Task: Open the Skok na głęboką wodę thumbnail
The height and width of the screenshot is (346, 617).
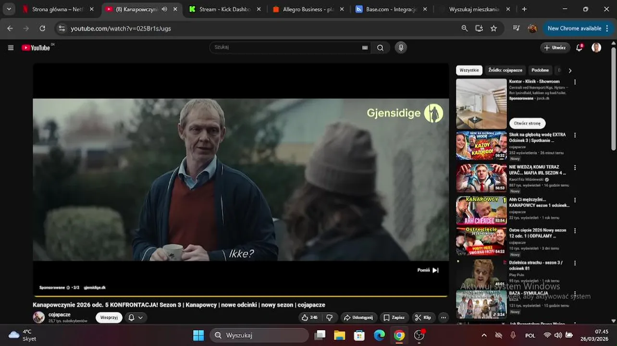Action: click(x=481, y=146)
